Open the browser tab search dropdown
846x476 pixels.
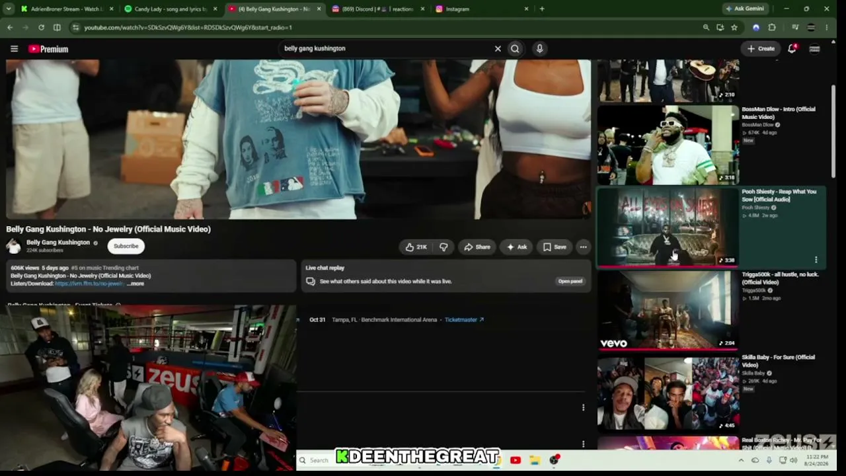(x=10, y=9)
